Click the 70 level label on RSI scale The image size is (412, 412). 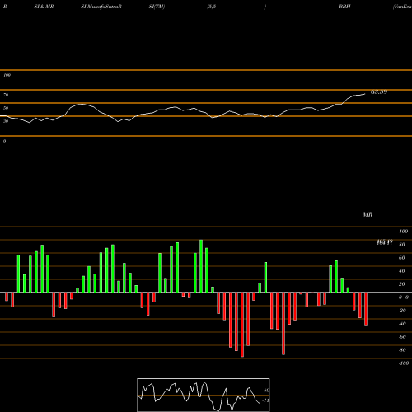(6, 95)
